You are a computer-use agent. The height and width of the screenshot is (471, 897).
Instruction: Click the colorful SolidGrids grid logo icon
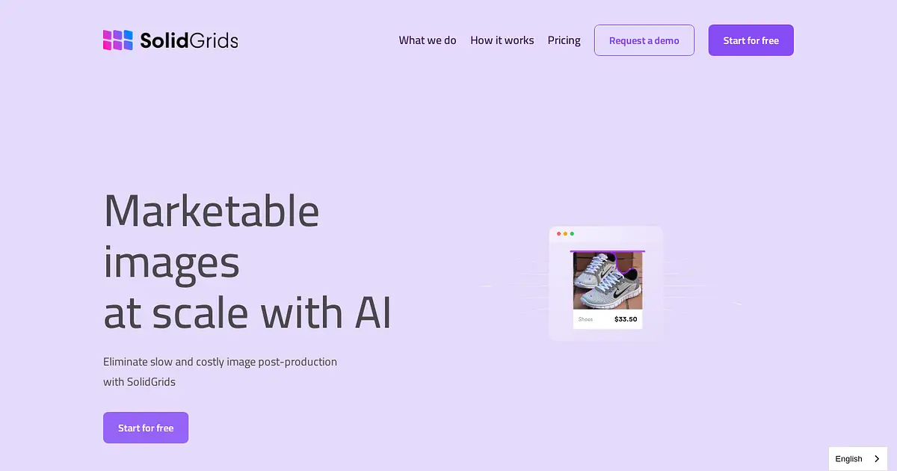pos(117,40)
